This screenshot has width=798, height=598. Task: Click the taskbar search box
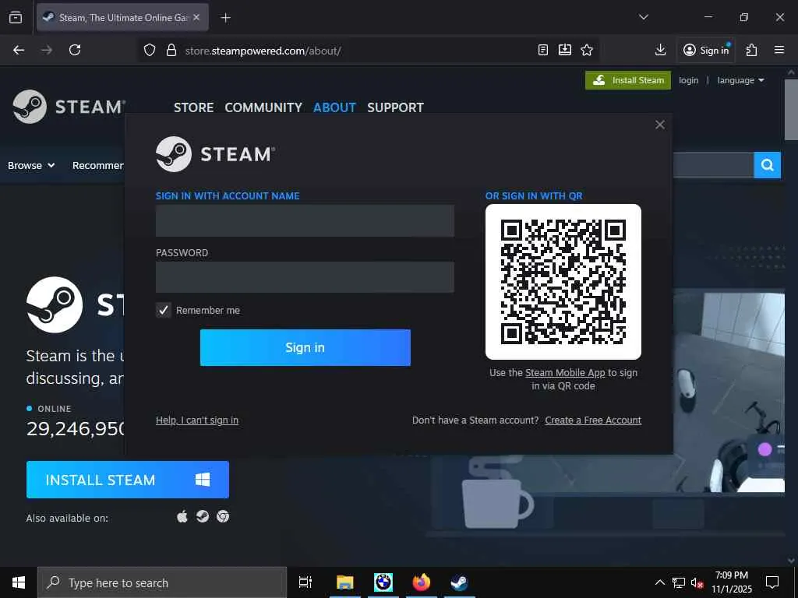pos(162,582)
